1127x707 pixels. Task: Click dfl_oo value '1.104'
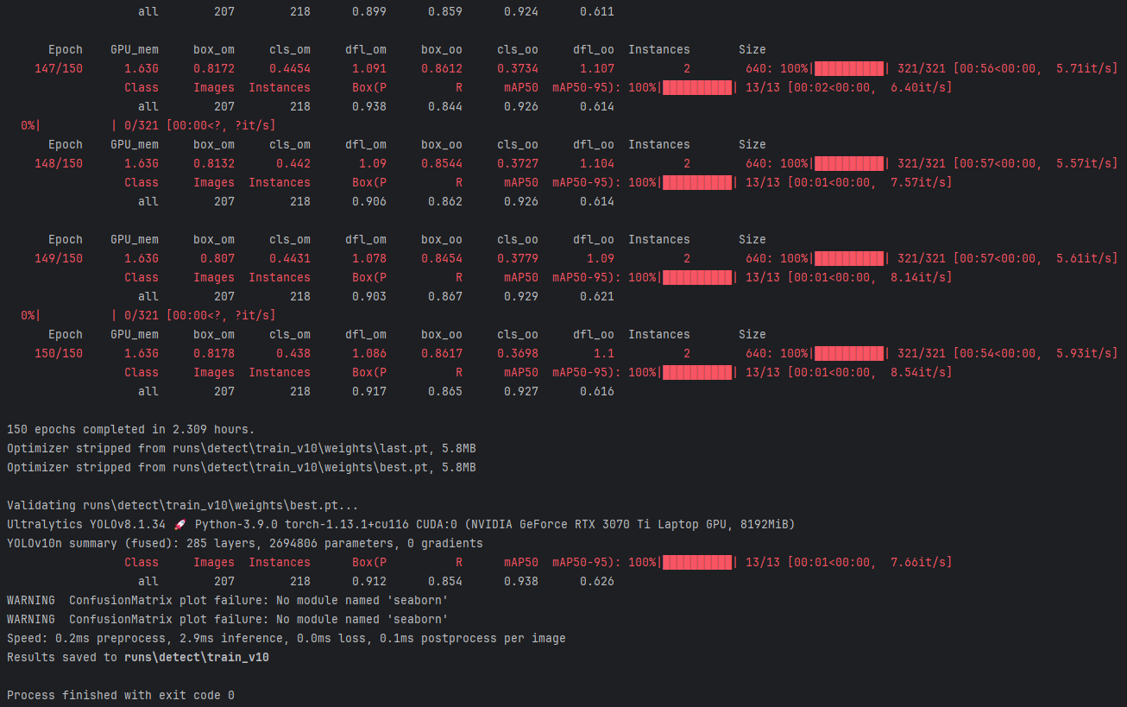point(597,163)
